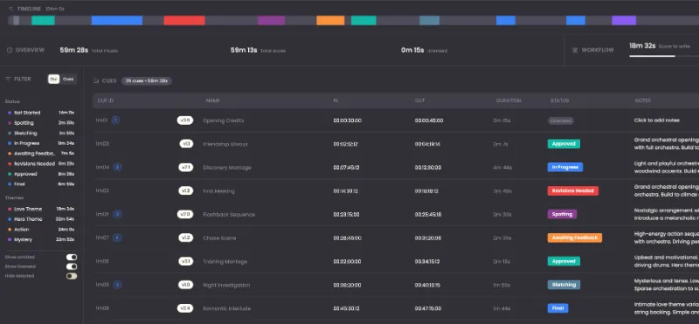Filter by Awaiting Feedback status in sidebar
699x324 pixels.
click(40, 154)
